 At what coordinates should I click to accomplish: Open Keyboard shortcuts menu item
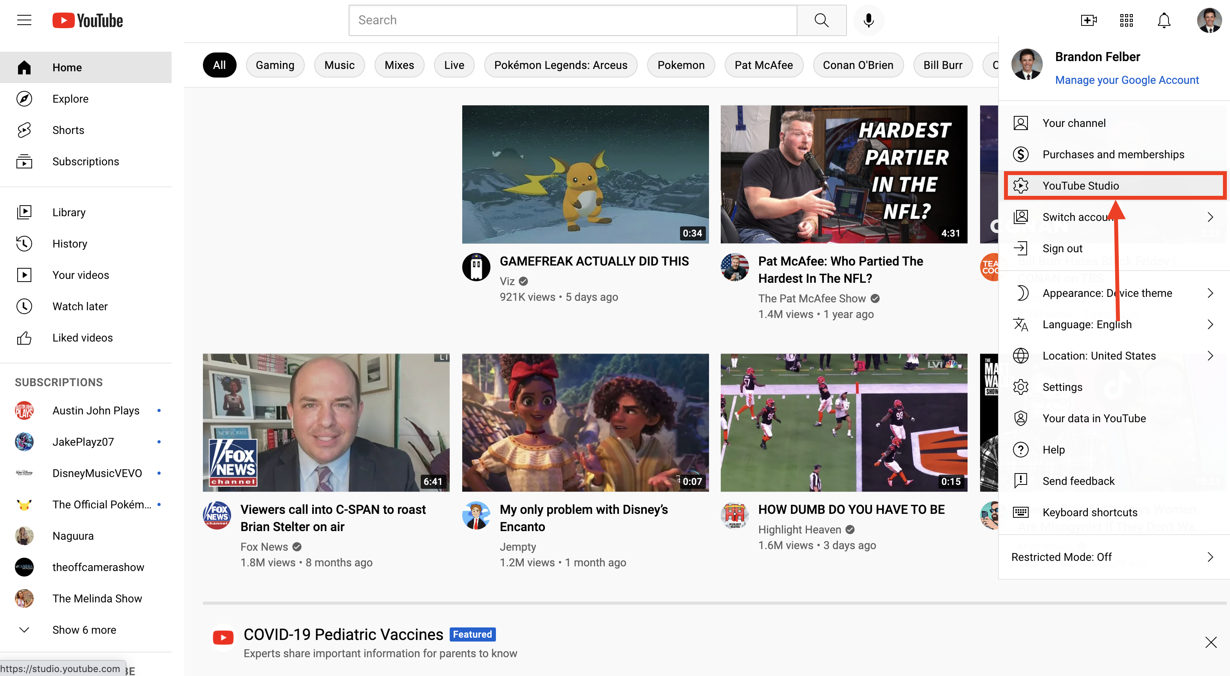tap(1114, 512)
